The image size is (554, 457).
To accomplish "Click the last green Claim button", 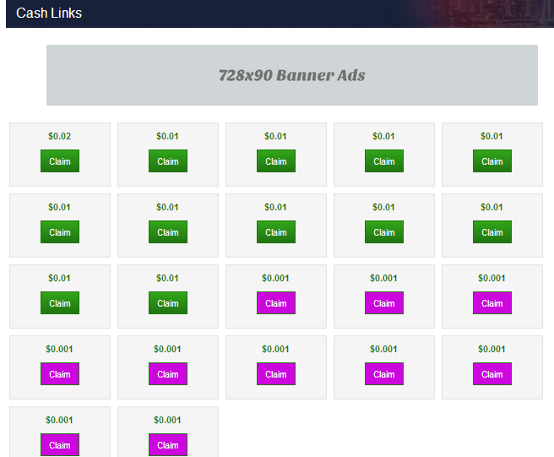I will tap(168, 303).
